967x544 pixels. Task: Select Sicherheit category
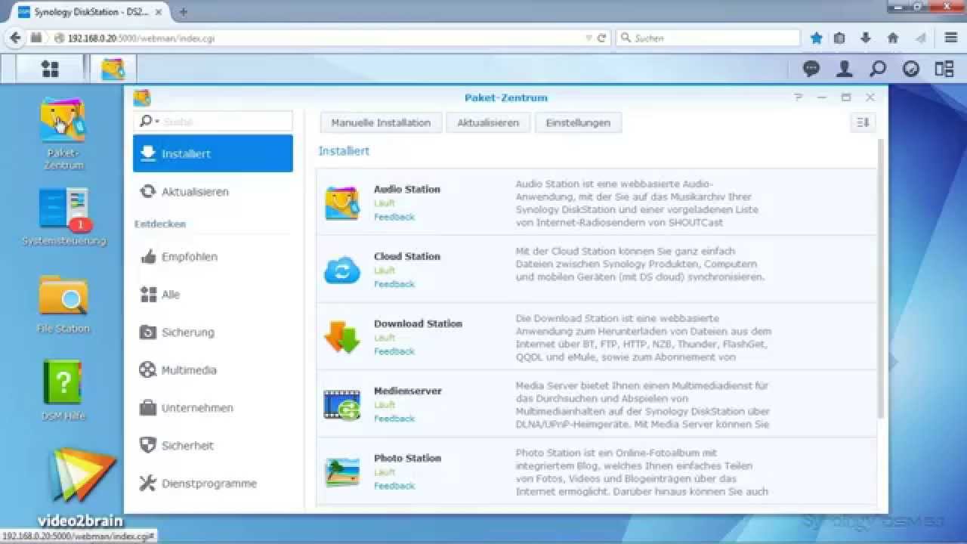click(x=213, y=446)
